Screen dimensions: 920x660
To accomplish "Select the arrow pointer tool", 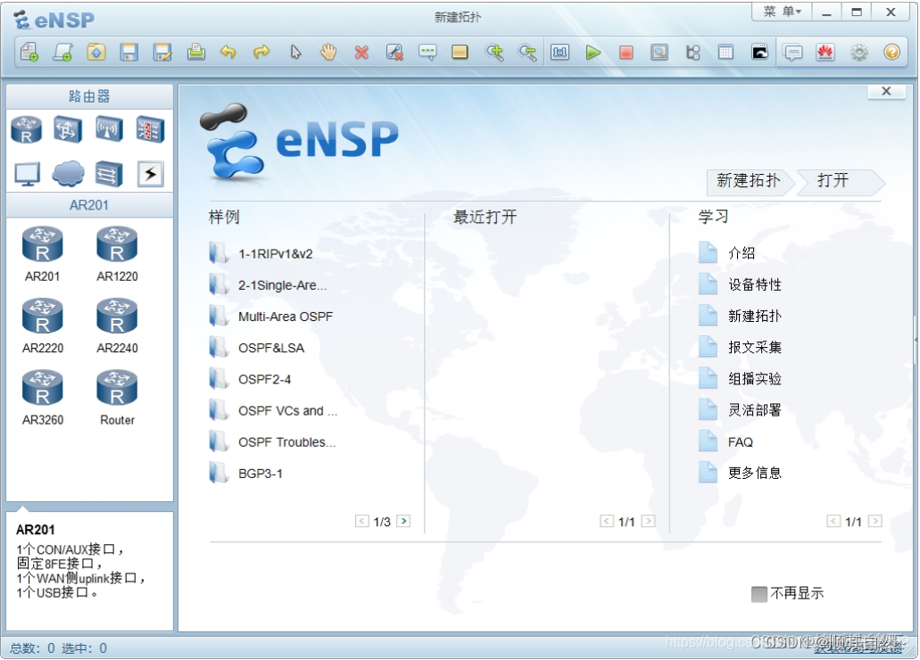I will 295,53.
